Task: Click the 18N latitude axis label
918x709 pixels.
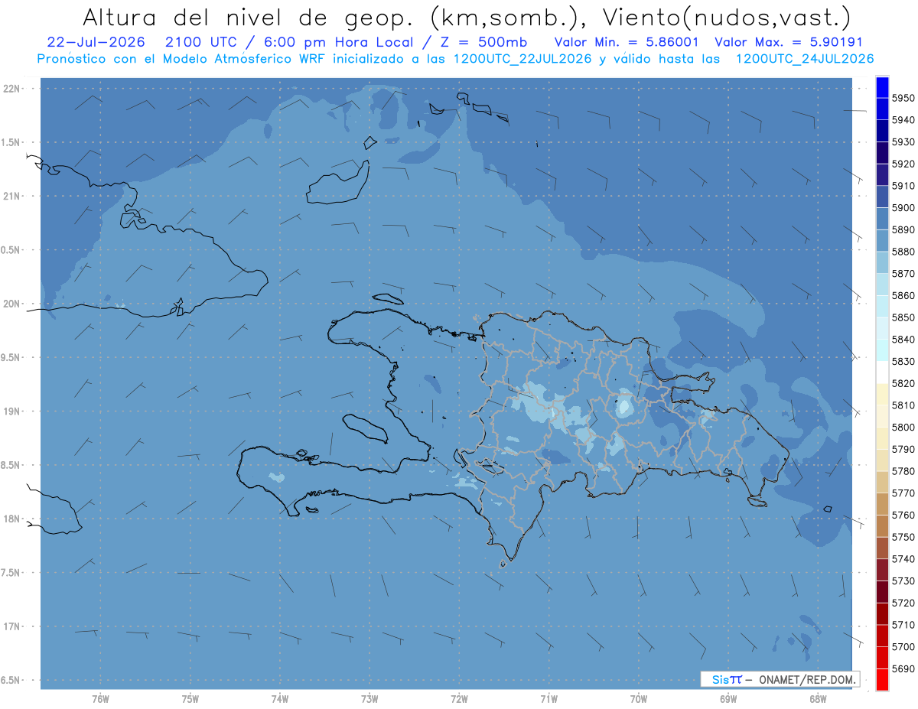Action: tap(12, 519)
